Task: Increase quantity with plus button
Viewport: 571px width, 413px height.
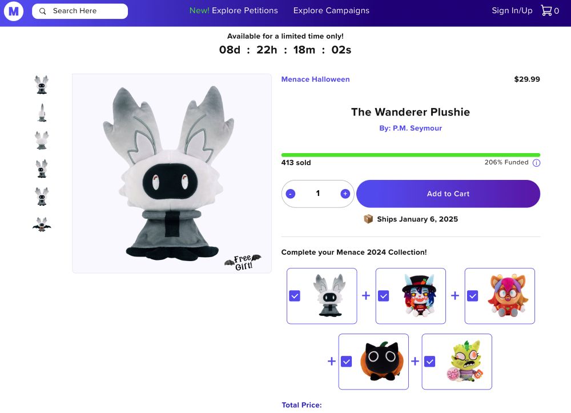Action: coord(345,194)
